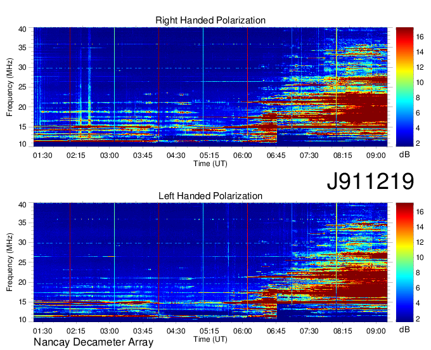Viewport: 431px width, 350px height.
Task: Click "20" frequency tick on Left Handed plot
Action: coord(22,283)
